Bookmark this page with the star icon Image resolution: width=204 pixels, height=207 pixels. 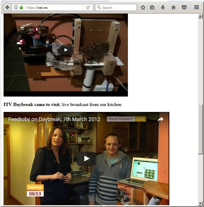pyautogui.click(x=143, y=7)
